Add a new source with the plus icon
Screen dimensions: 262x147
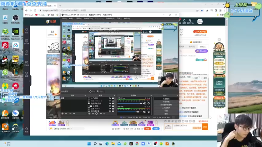(x=89, y=113)
